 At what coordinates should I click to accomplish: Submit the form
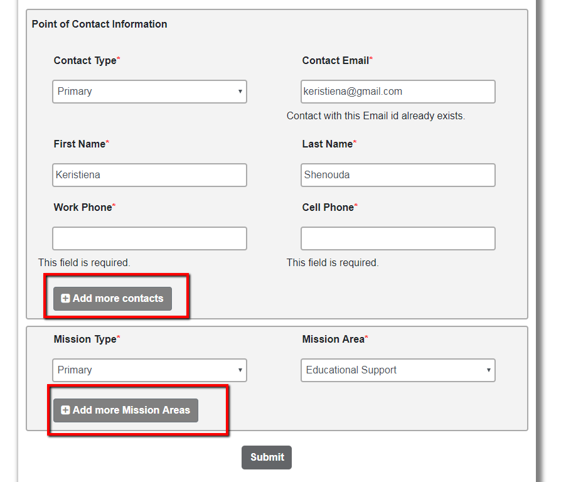(267, 458)
